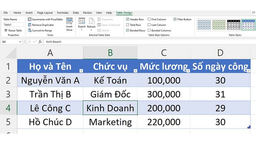Click the Convert to Range icon
The height and width of the screenshot is (144, 256).
(x=29, y=30)
